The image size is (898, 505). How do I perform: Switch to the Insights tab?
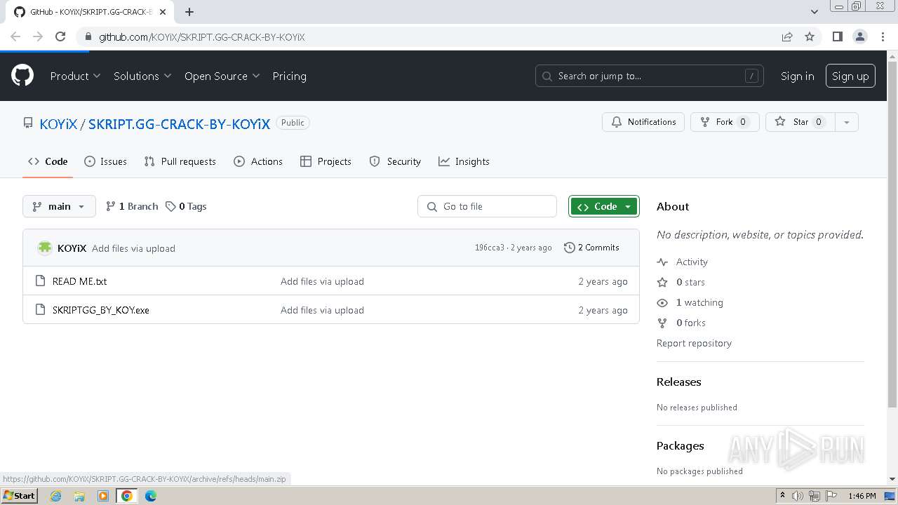coord(464,161)
